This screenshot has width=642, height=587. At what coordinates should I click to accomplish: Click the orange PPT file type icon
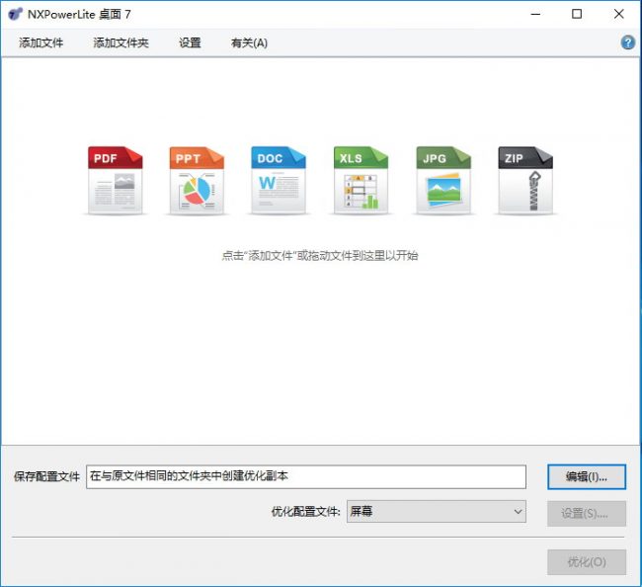click(197, 181)
